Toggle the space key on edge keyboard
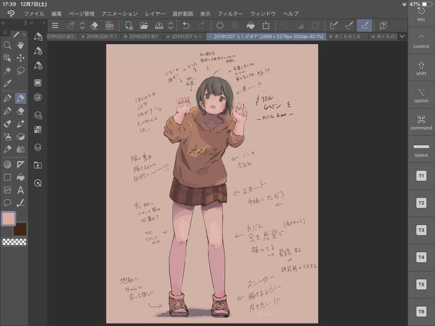The height and width of the screenshot is (326, 435). point(421,150)
